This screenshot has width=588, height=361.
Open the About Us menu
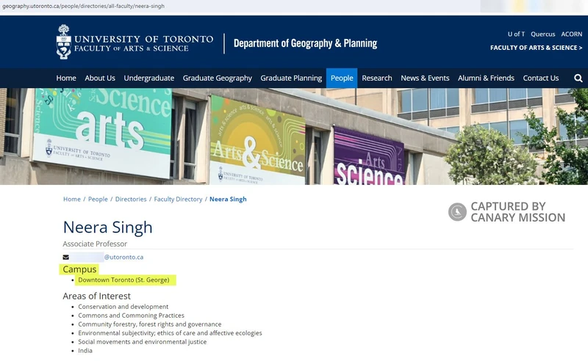point(100,78)
